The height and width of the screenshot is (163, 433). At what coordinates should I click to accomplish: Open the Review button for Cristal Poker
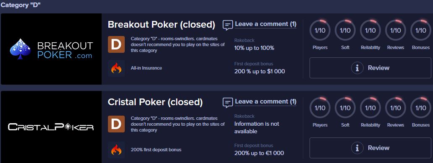370,148
